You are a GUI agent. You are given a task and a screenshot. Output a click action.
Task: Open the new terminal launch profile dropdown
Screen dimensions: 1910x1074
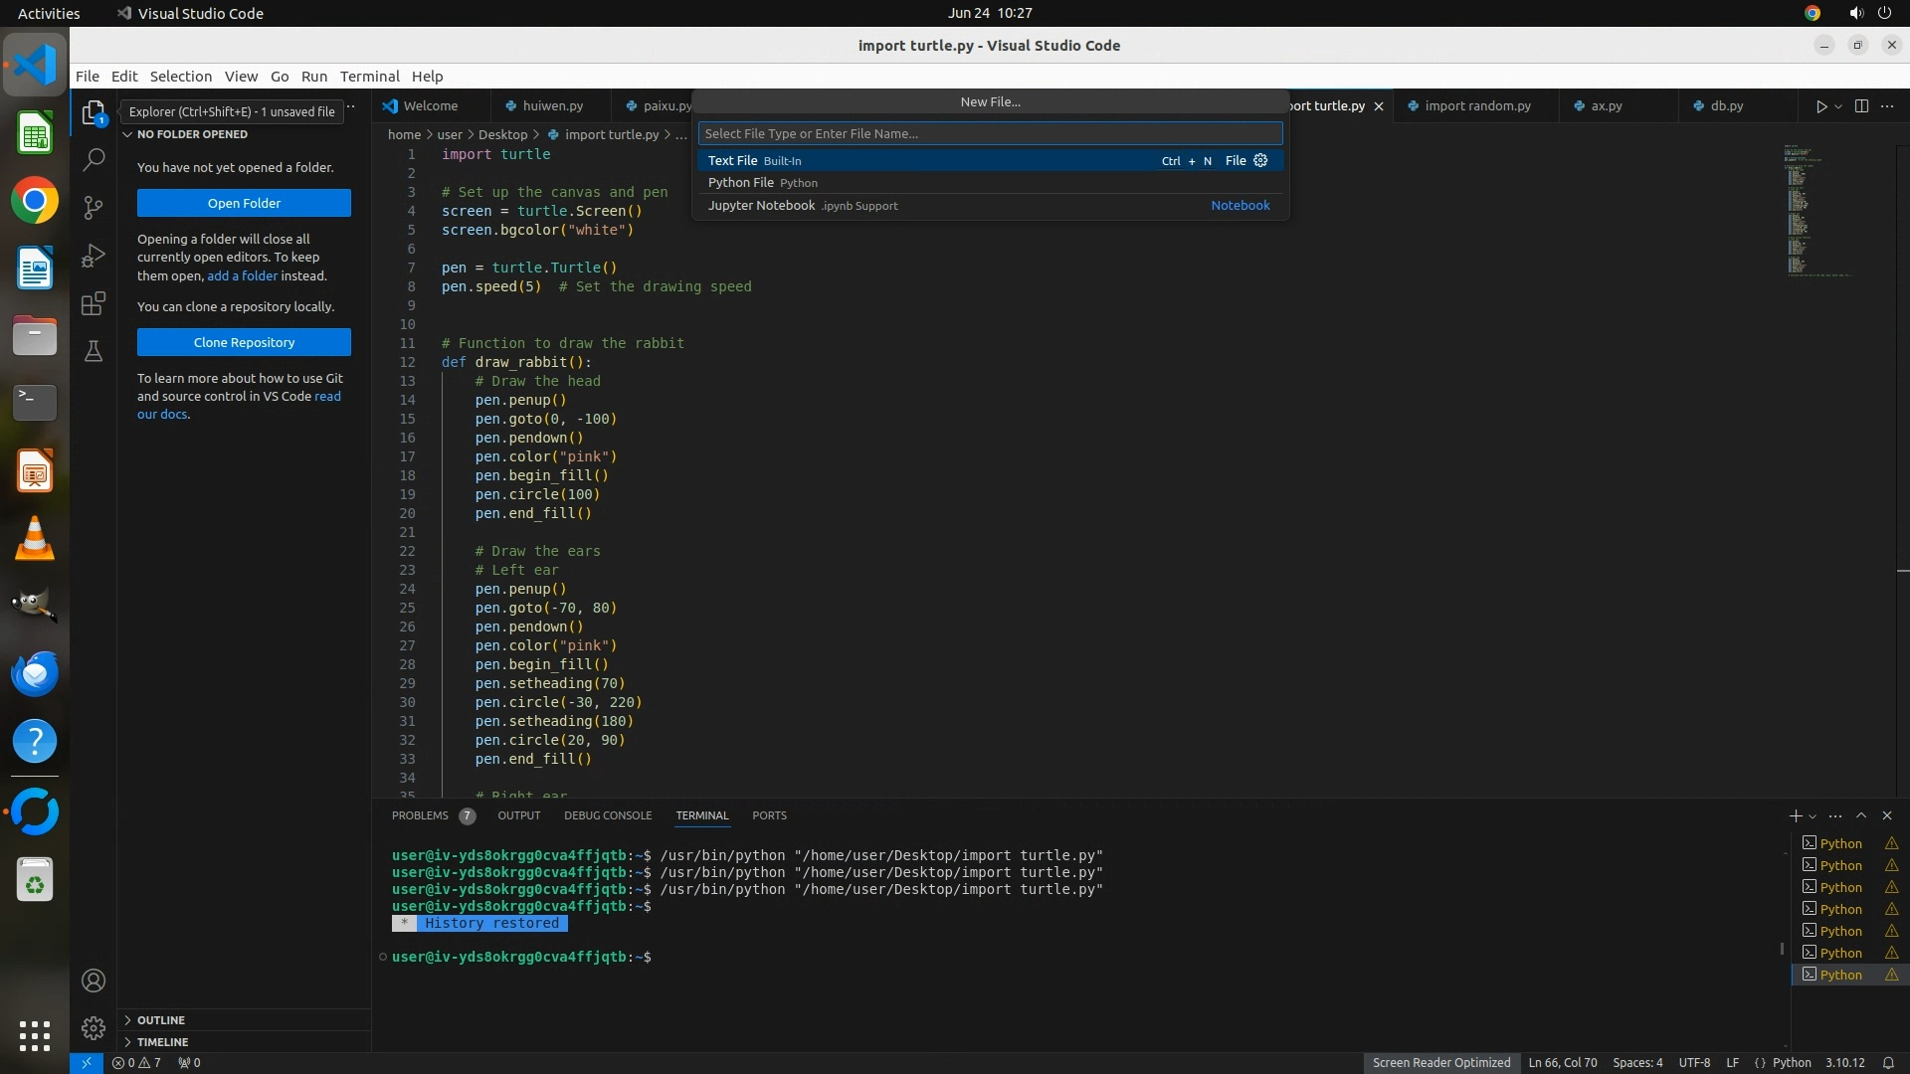[1813, 816]
